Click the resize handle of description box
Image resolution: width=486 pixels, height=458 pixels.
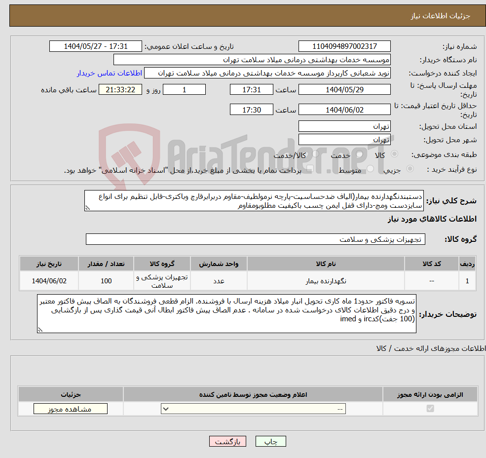point(87,208)
